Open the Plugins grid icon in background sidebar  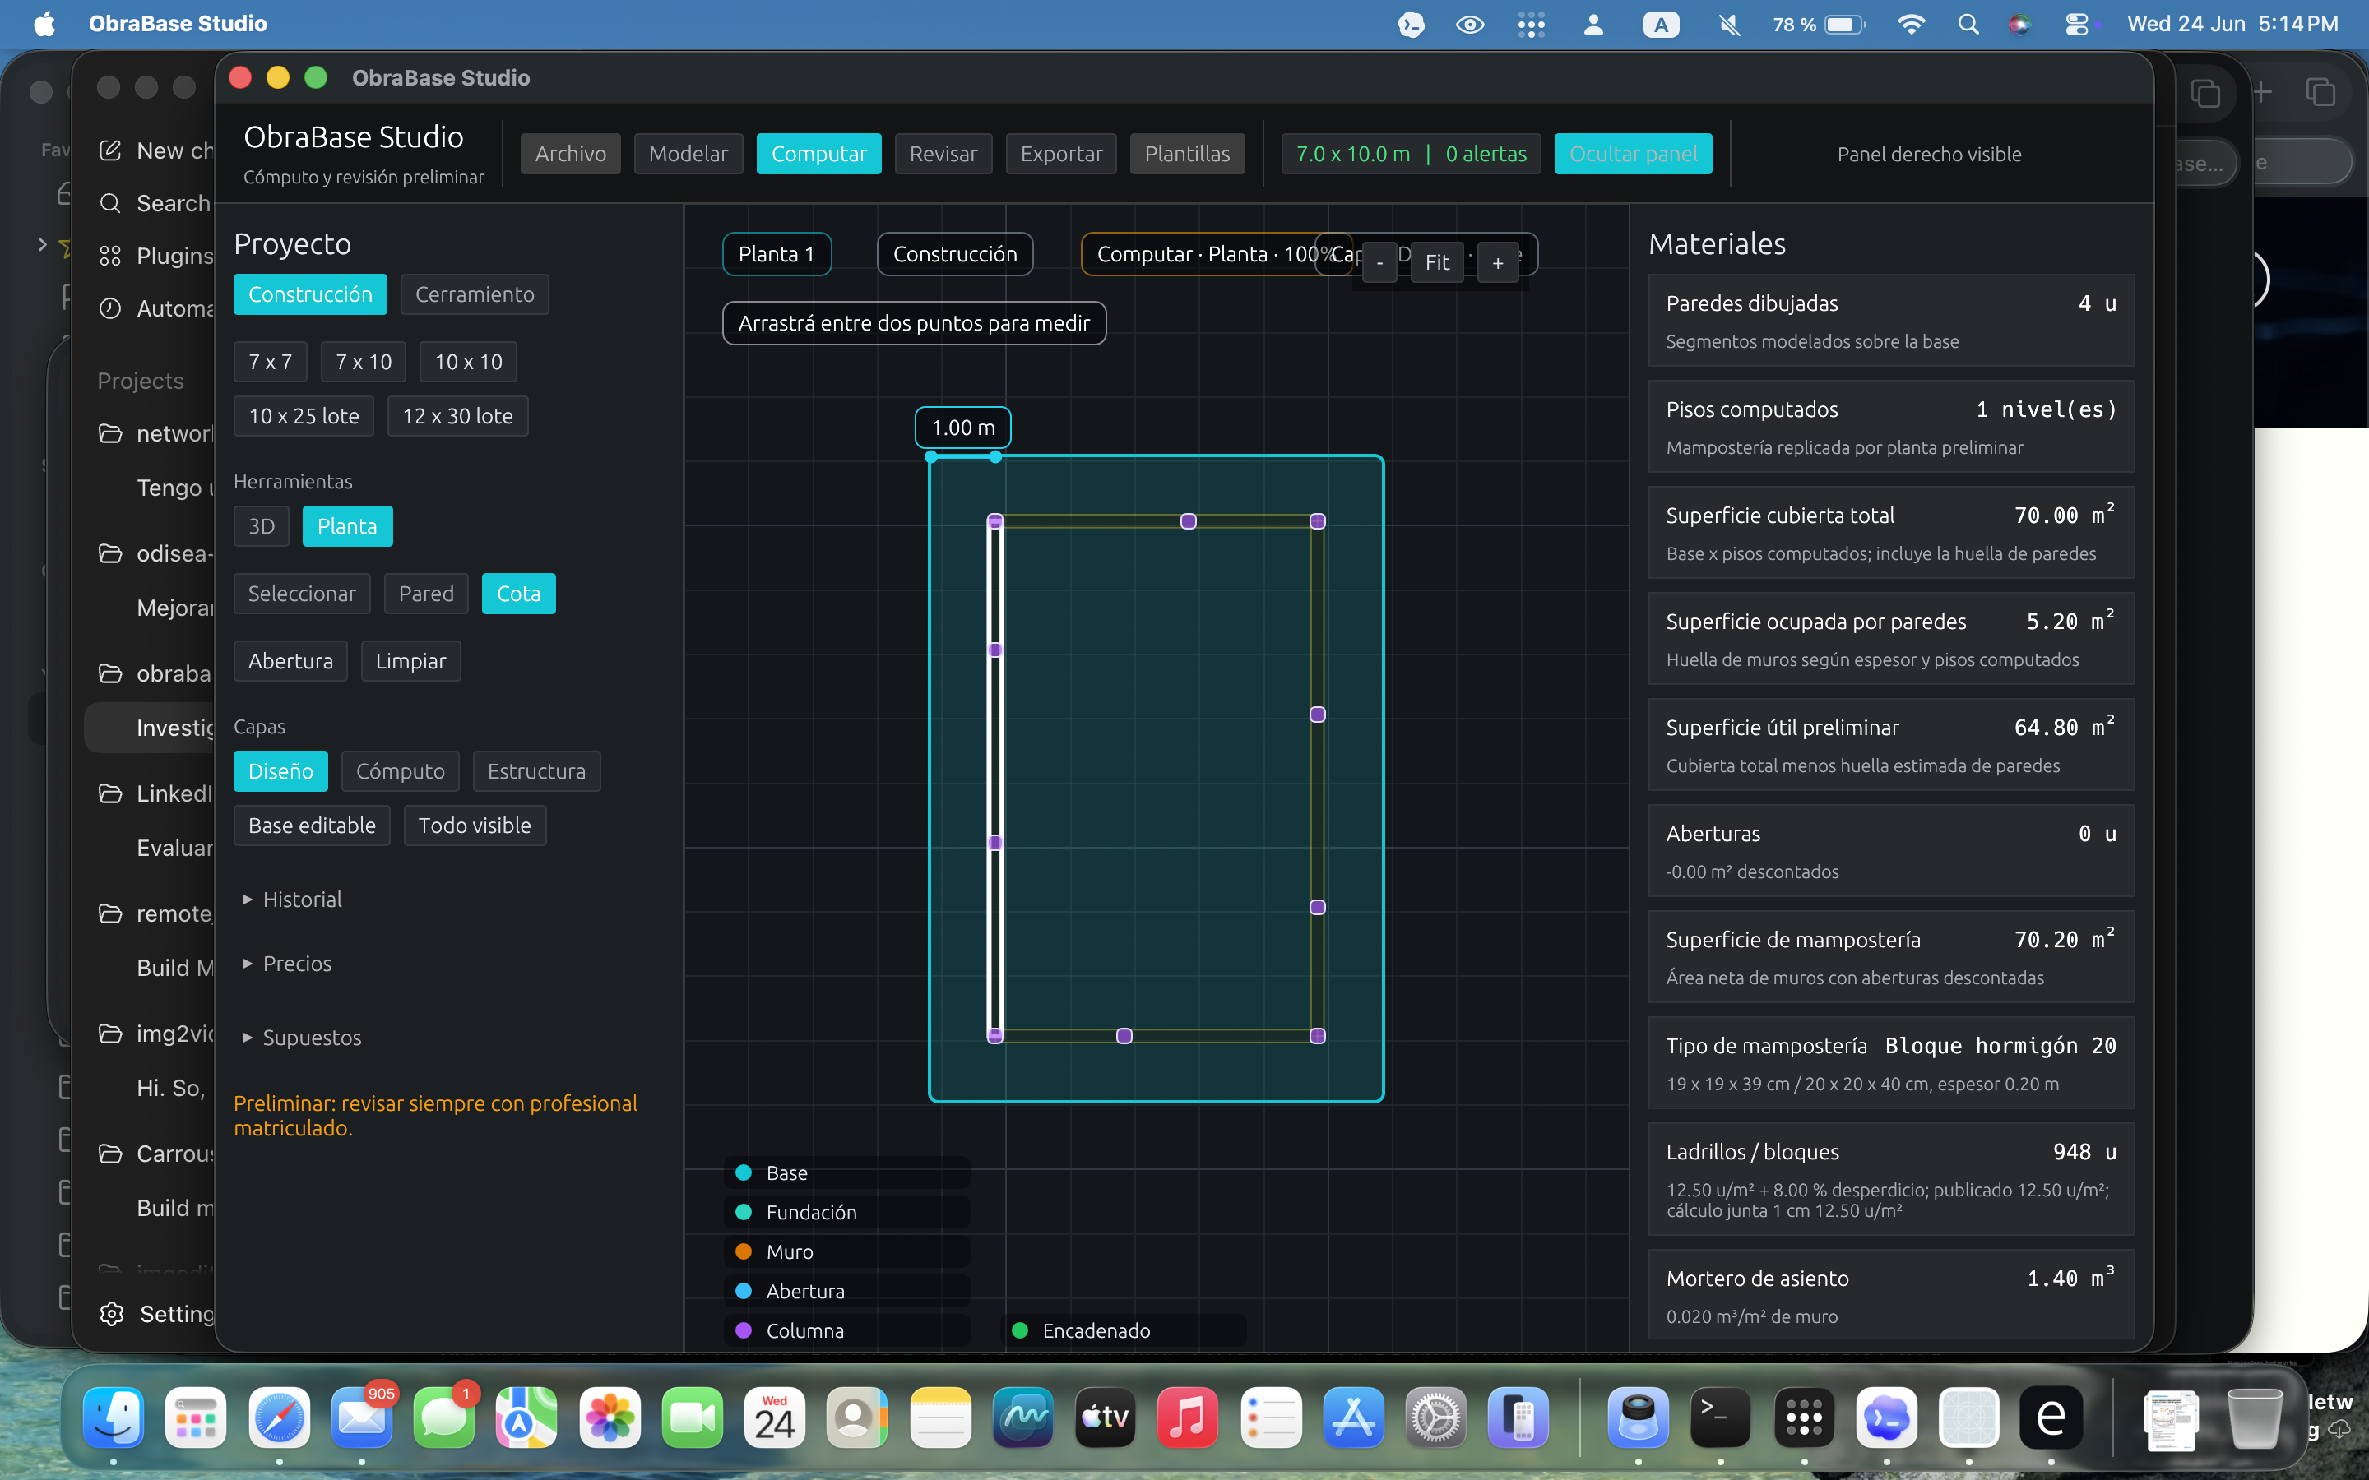[110, 257]
